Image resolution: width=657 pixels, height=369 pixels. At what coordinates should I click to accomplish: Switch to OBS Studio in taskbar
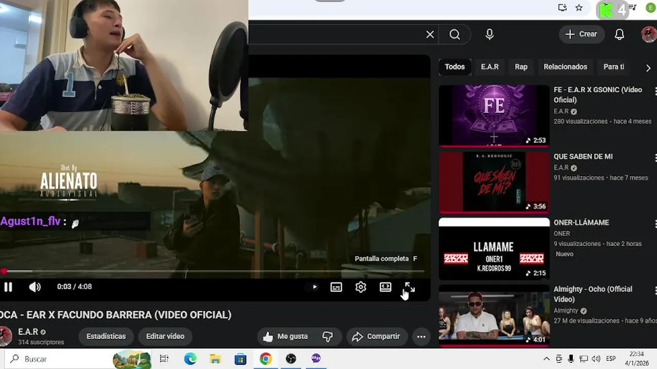click(291, 359)
